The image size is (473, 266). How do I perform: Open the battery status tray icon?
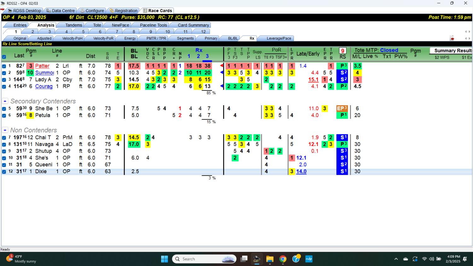pyautogui.click(x=439, y=259)
